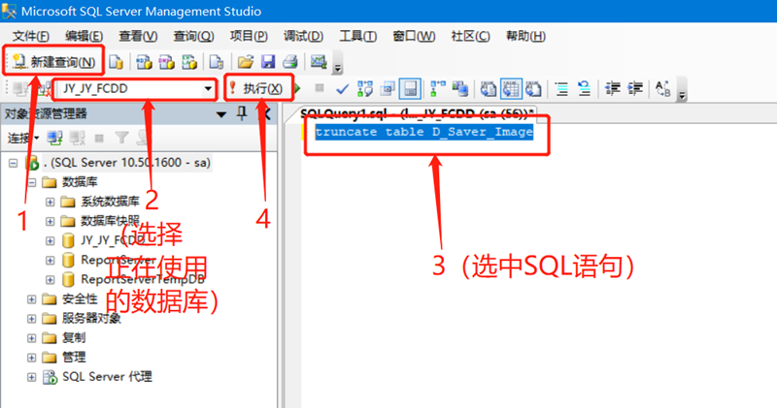Open the 工具 (Tools) menu
The width and height of the screenshot is (777, 408).
[x=356, y=36]
